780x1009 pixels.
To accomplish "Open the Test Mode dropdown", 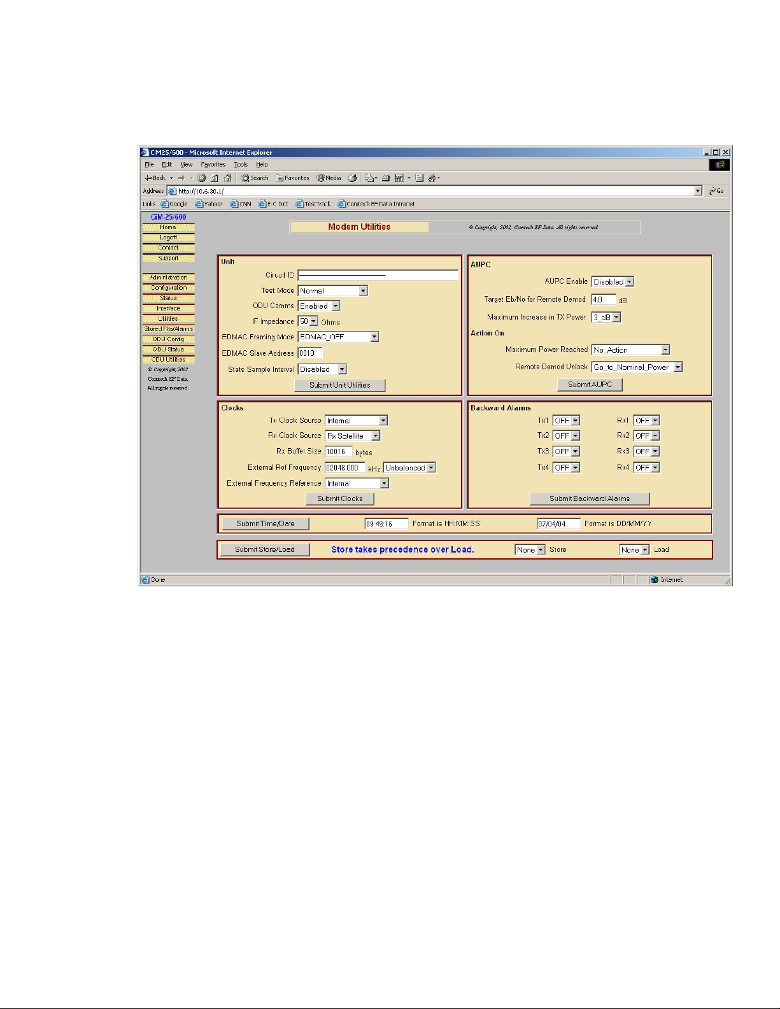I will (332, 291).
